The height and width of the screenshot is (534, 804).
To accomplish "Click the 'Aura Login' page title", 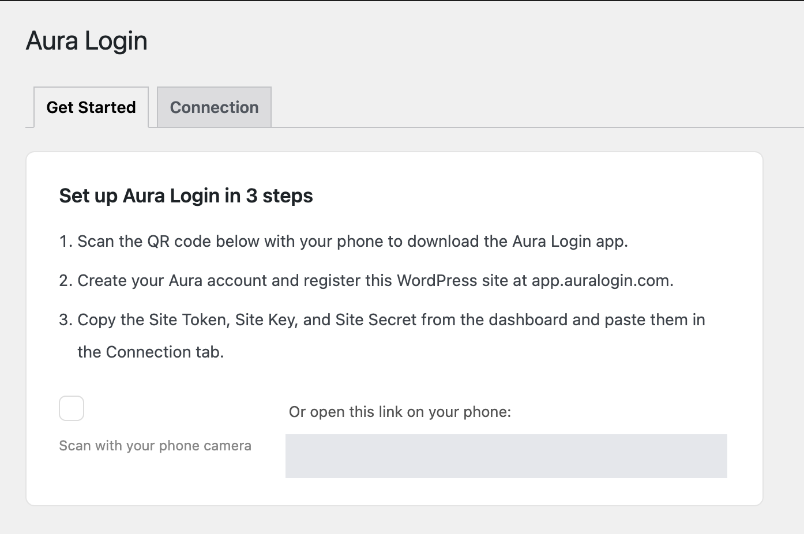I will [87, 40].
